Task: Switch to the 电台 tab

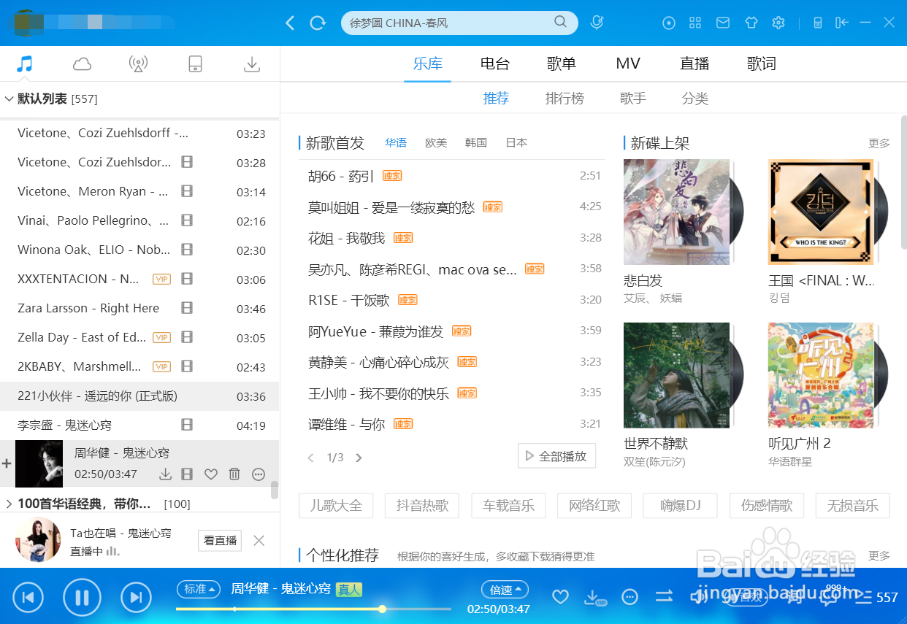Action: tap(495, 63)
